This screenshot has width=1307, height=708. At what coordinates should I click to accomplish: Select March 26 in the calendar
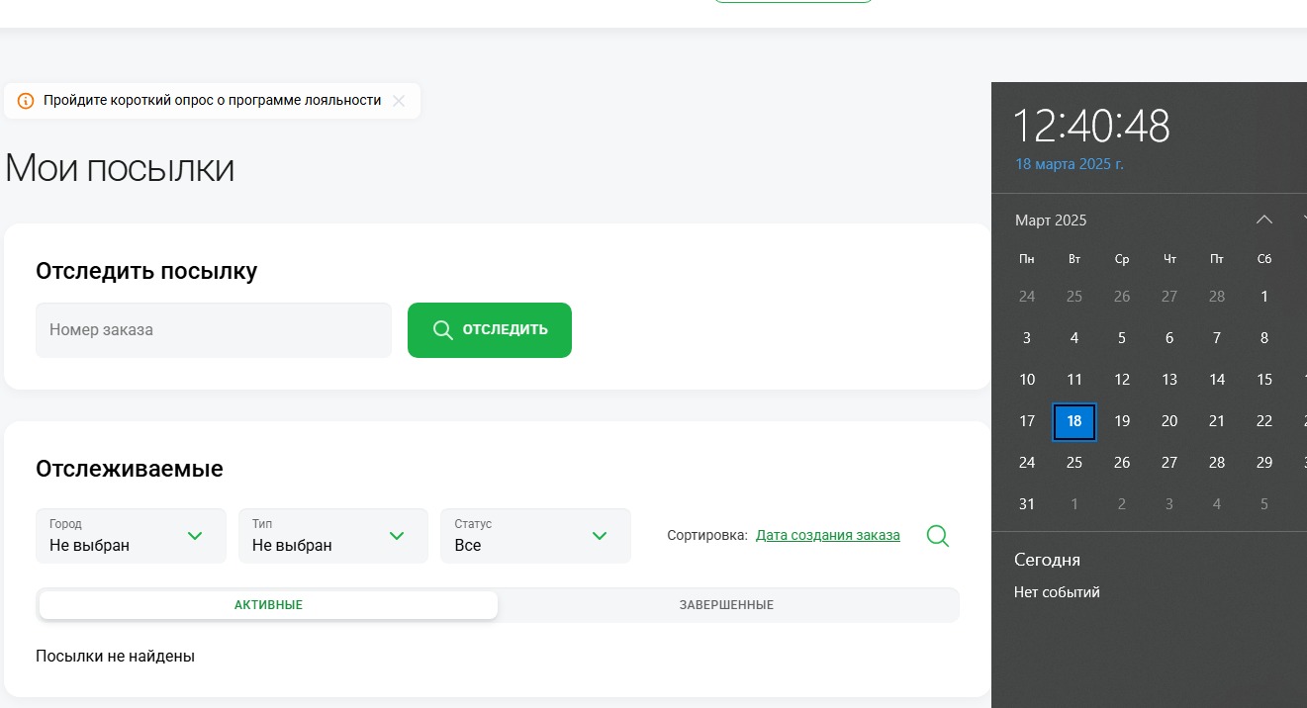pyautogui.click(x=1122, y=463)
